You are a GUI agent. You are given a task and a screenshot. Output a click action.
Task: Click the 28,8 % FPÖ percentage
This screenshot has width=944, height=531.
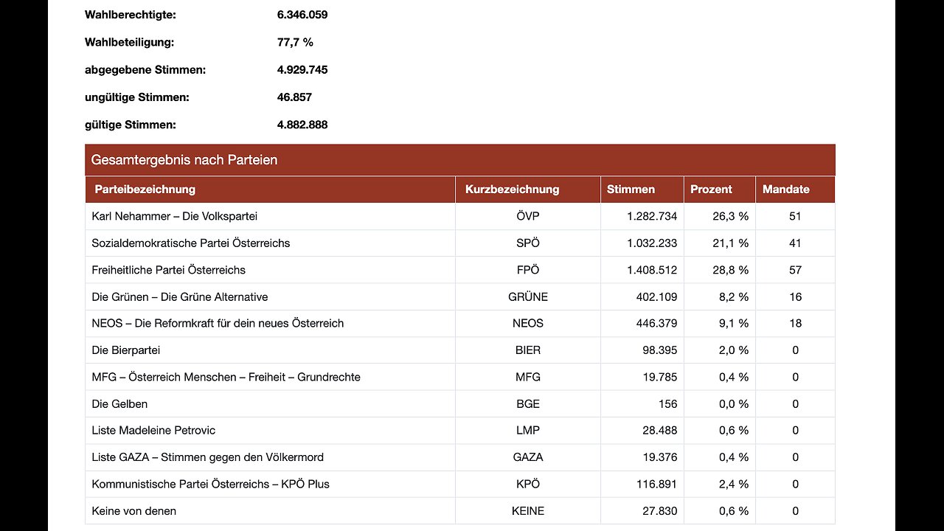pos(732,270)
